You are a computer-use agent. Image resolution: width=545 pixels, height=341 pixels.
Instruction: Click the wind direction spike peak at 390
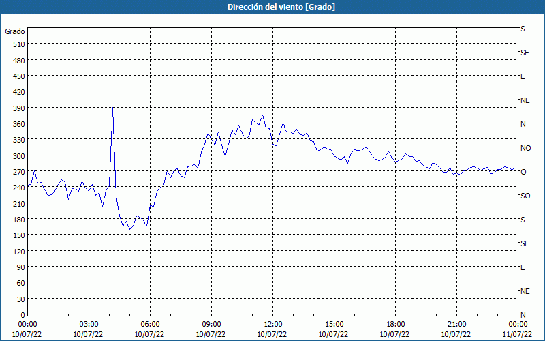point(113,108)
